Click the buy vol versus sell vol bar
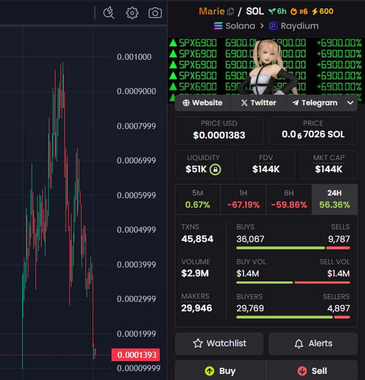This screenshot has width=365, height=380. [x=293, y=283]
